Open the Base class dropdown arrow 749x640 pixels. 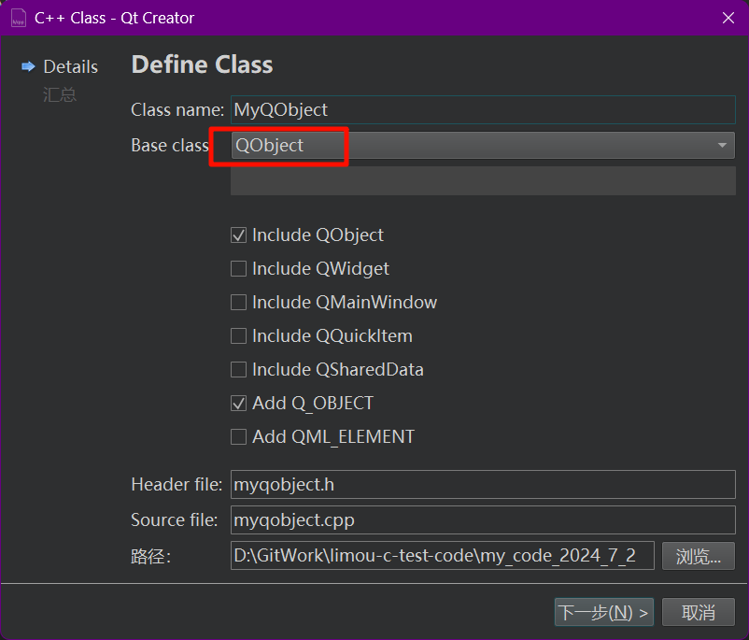(722, 146)
